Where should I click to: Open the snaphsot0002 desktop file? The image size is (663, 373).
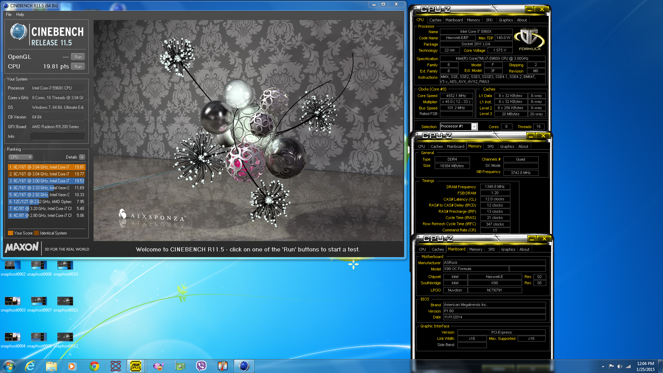click(x=13, y=268)
